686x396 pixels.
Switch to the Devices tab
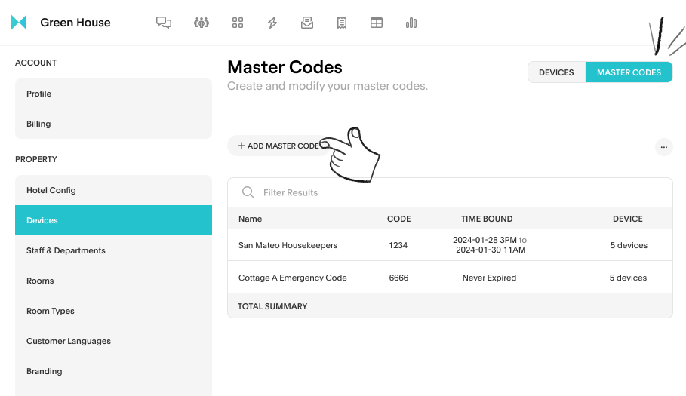point(556,72)
